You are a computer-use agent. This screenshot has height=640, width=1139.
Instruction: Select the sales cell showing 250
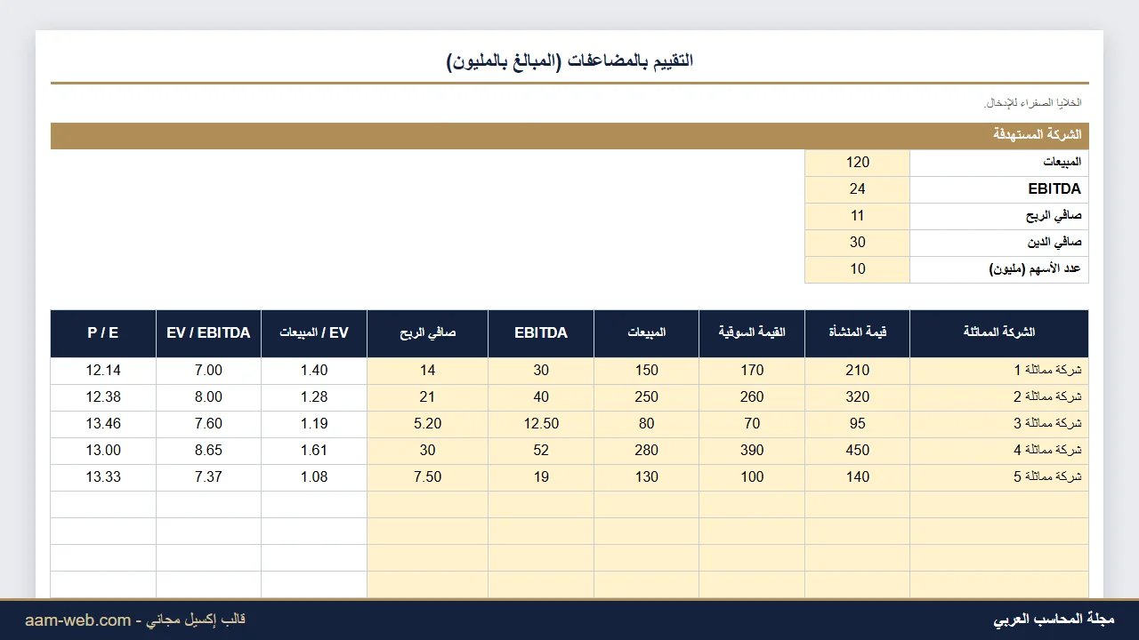click(x=647, y=397)
